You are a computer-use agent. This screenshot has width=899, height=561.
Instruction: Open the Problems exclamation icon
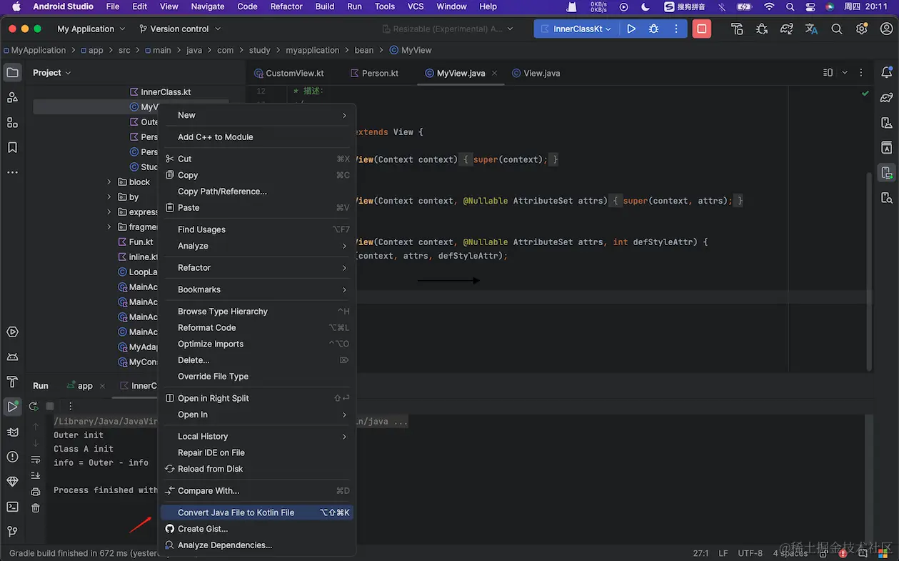pos(12,457)
